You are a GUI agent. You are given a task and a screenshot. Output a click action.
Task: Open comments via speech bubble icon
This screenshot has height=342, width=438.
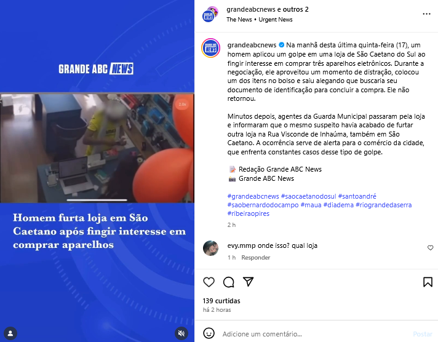[x=228, y=282]
